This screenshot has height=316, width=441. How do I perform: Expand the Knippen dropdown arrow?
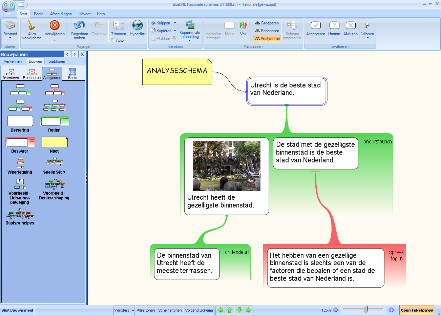(175, 23)
